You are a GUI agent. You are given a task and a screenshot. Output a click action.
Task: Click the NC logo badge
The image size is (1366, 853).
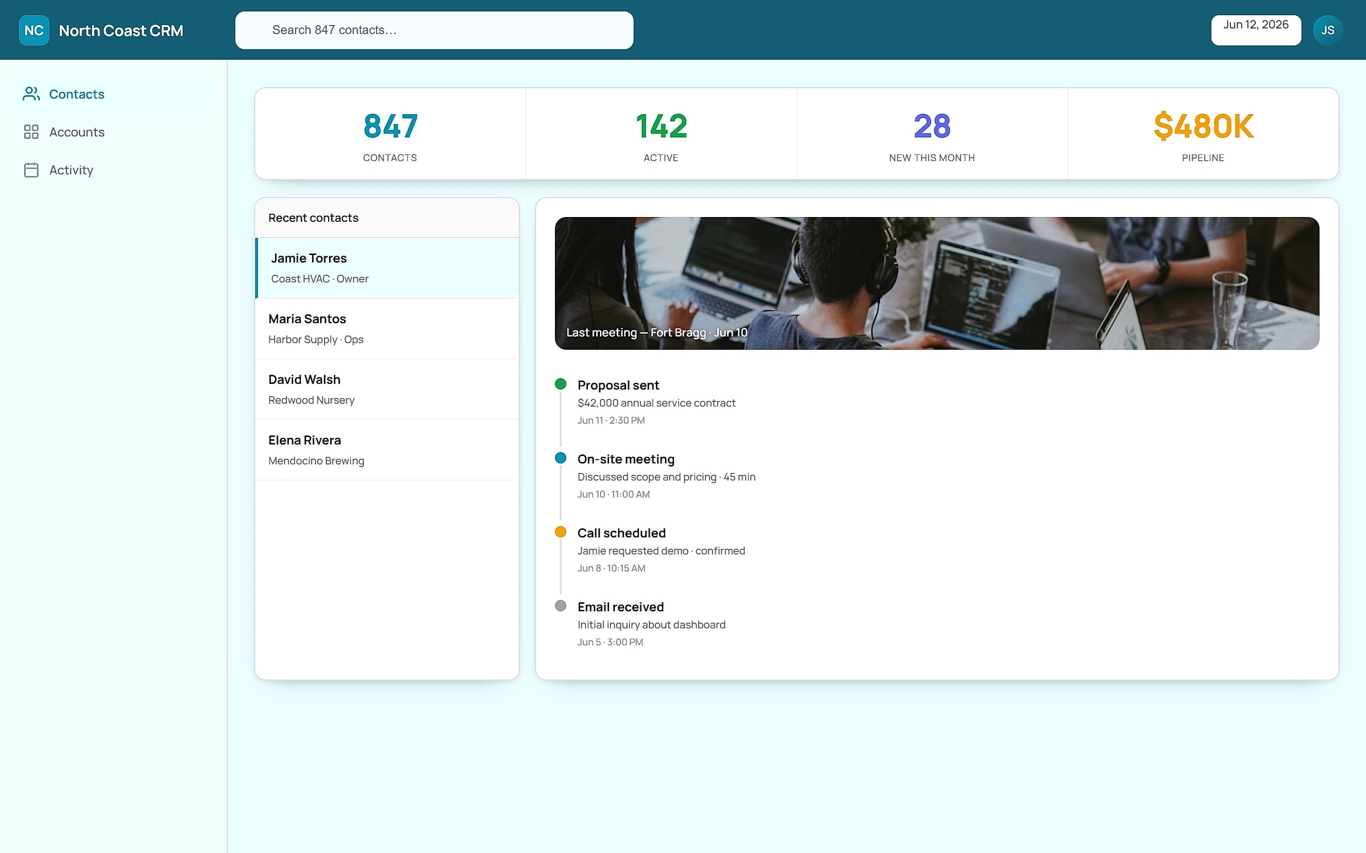(34, 30)
